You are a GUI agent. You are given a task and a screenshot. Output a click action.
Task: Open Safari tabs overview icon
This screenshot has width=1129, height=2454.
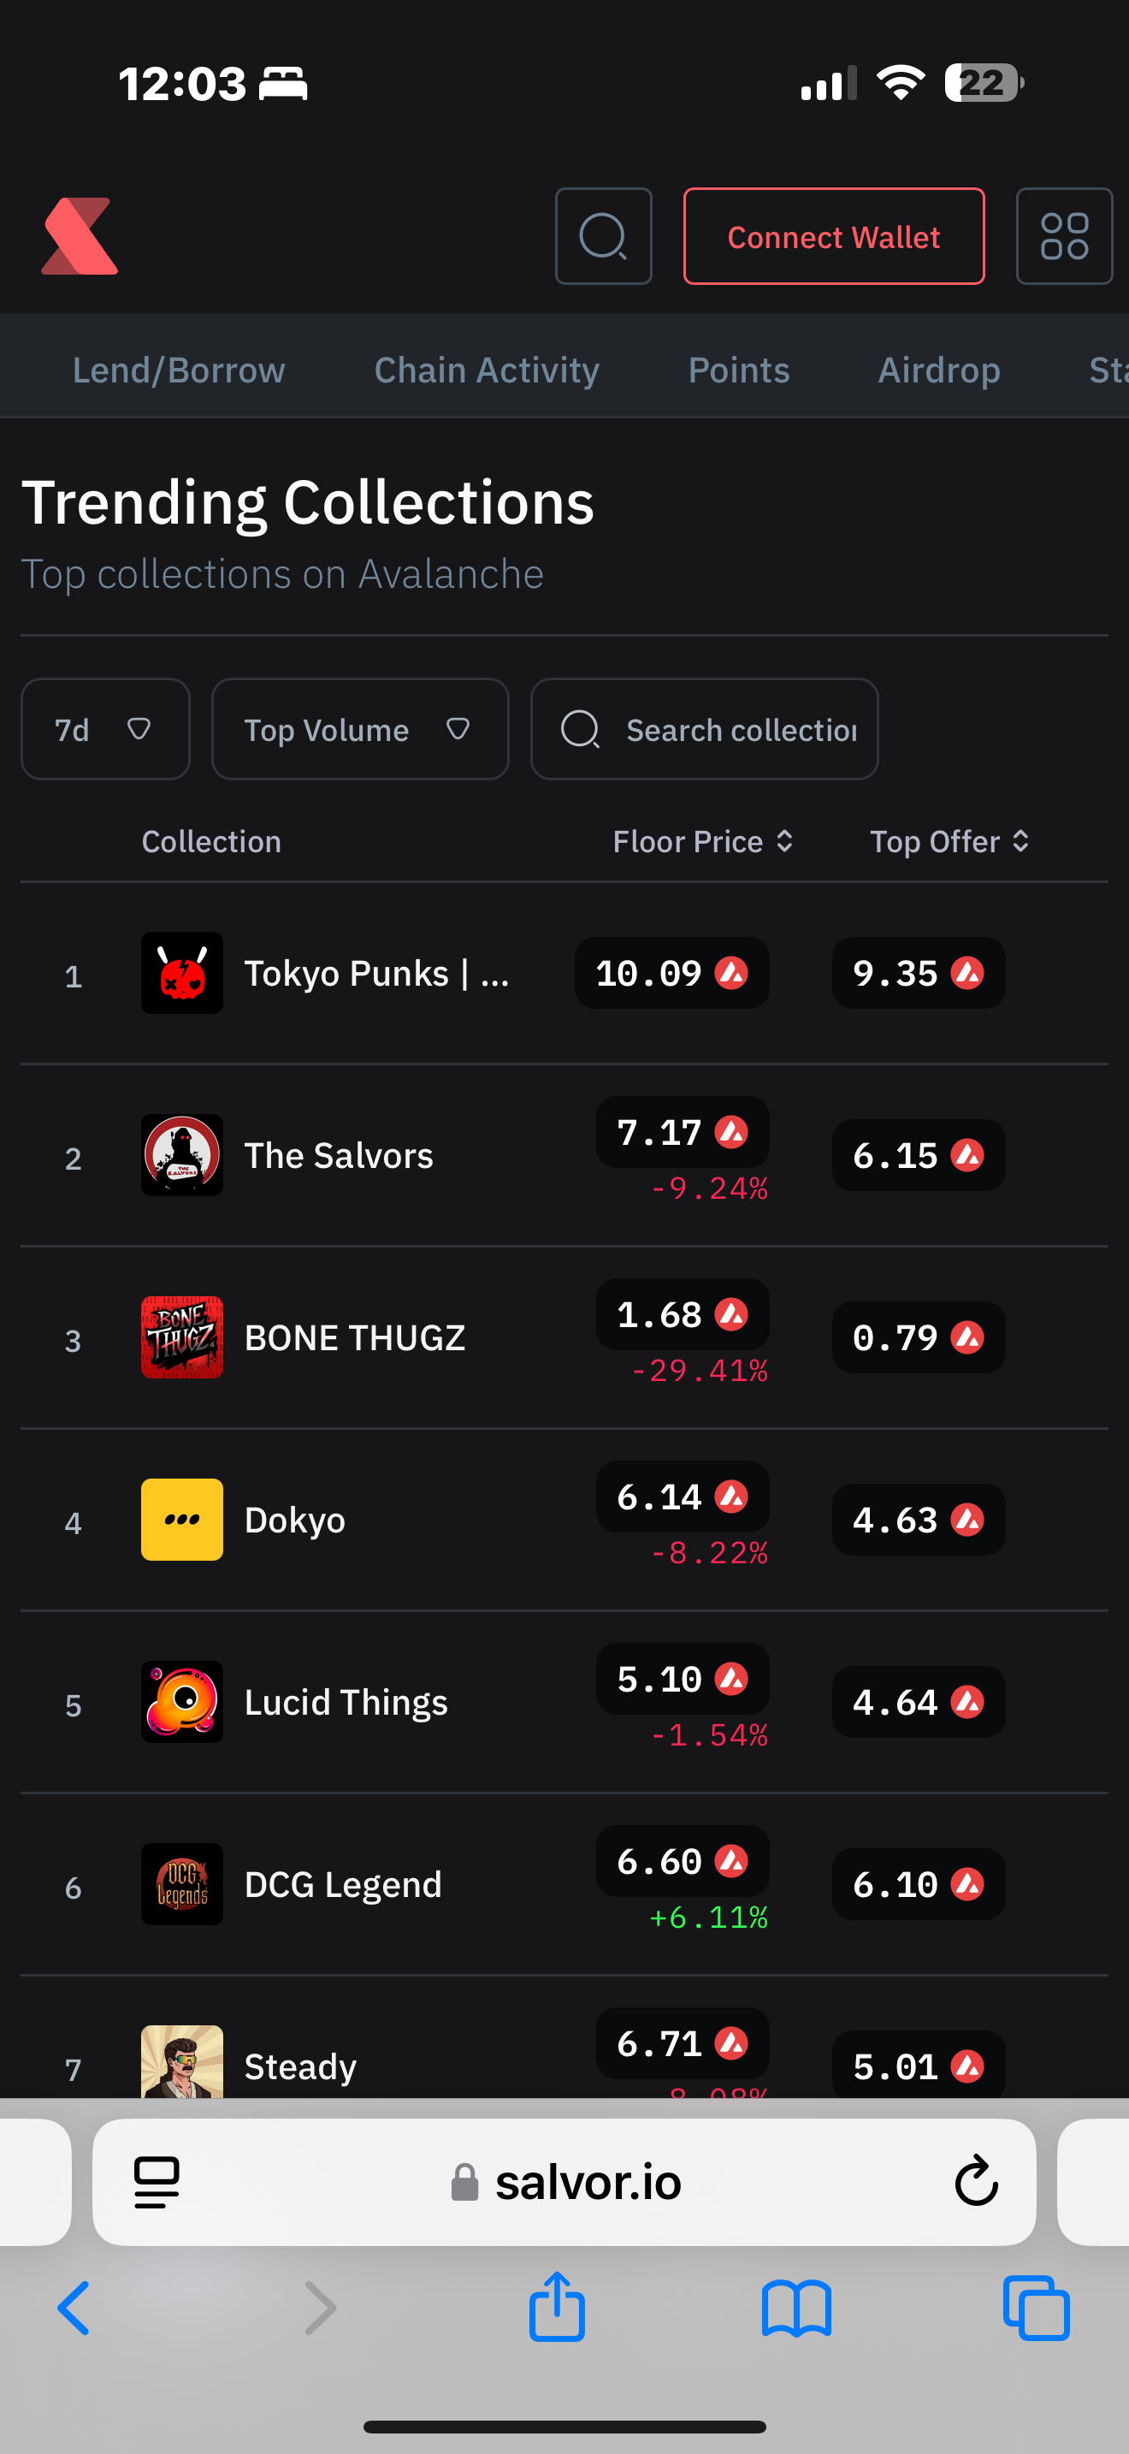tap(1036, 2308)
